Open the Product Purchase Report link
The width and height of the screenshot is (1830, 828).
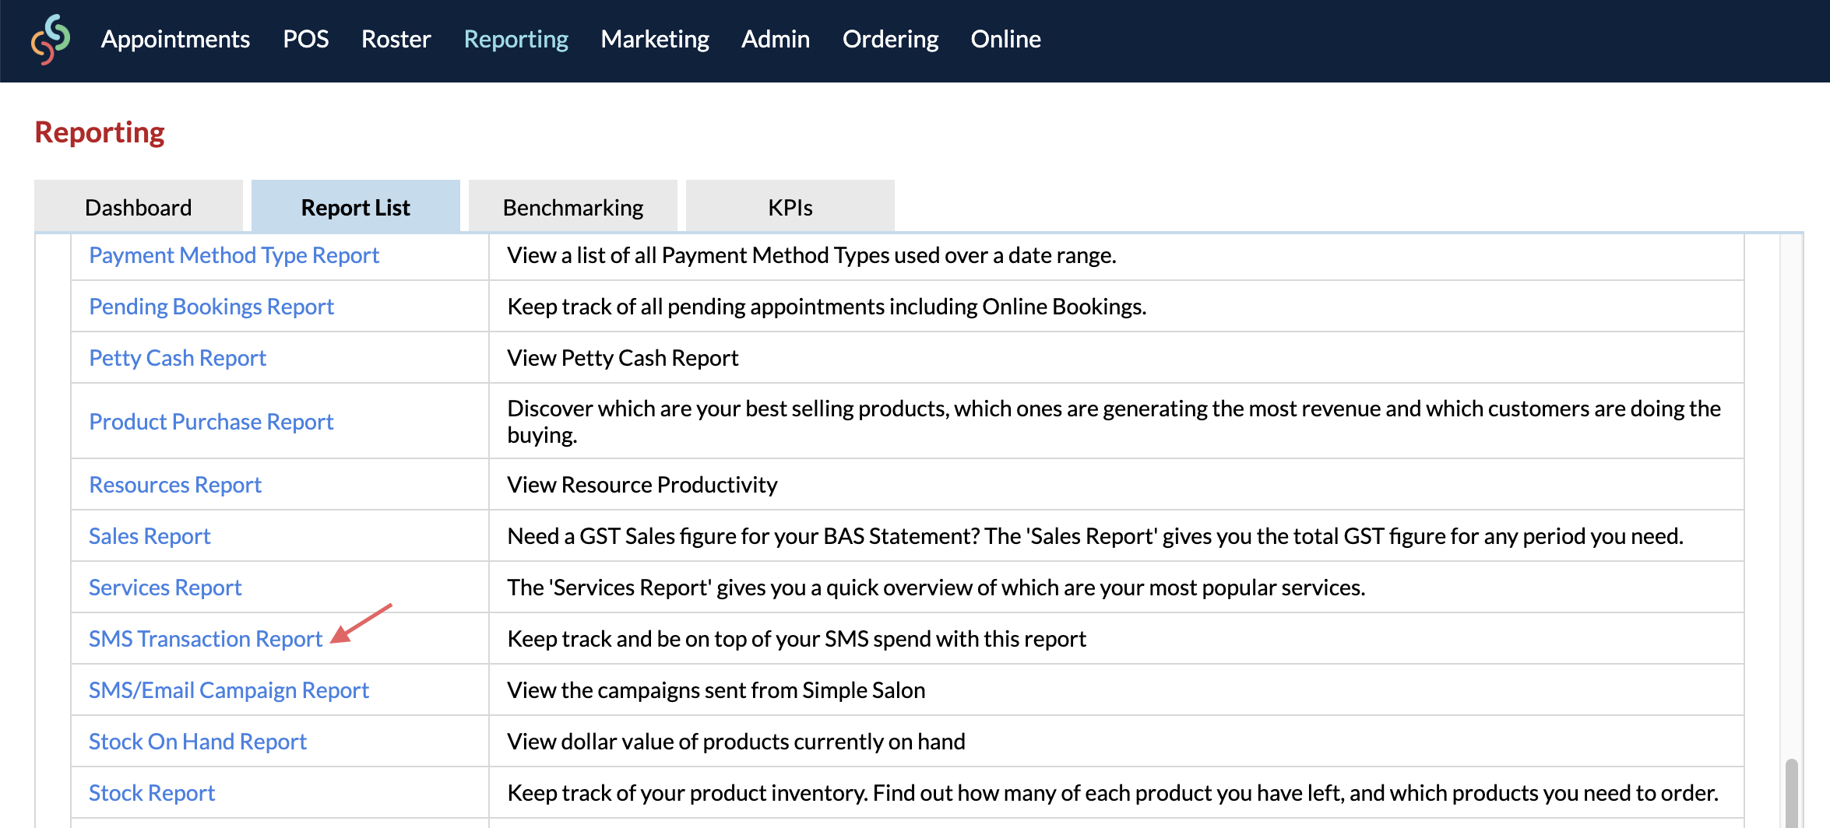tap(211, 422)
